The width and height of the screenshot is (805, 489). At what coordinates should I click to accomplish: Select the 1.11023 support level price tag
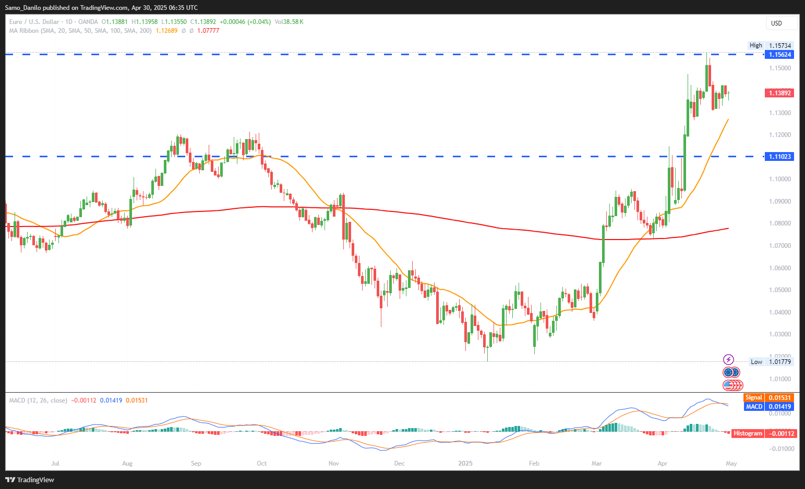point(779,157)
